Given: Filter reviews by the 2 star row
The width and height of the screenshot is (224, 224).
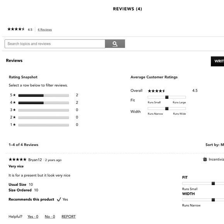Looking at the screenshot, I should tap(44, 117).
